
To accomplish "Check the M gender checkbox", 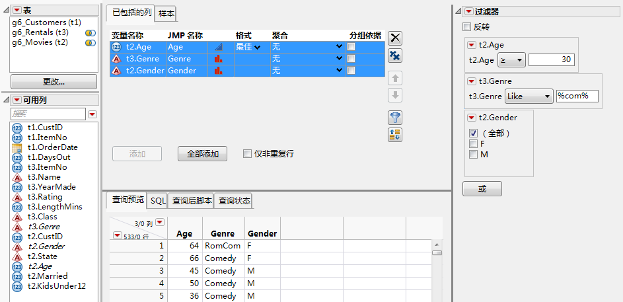I will click(x=473, y=155).
